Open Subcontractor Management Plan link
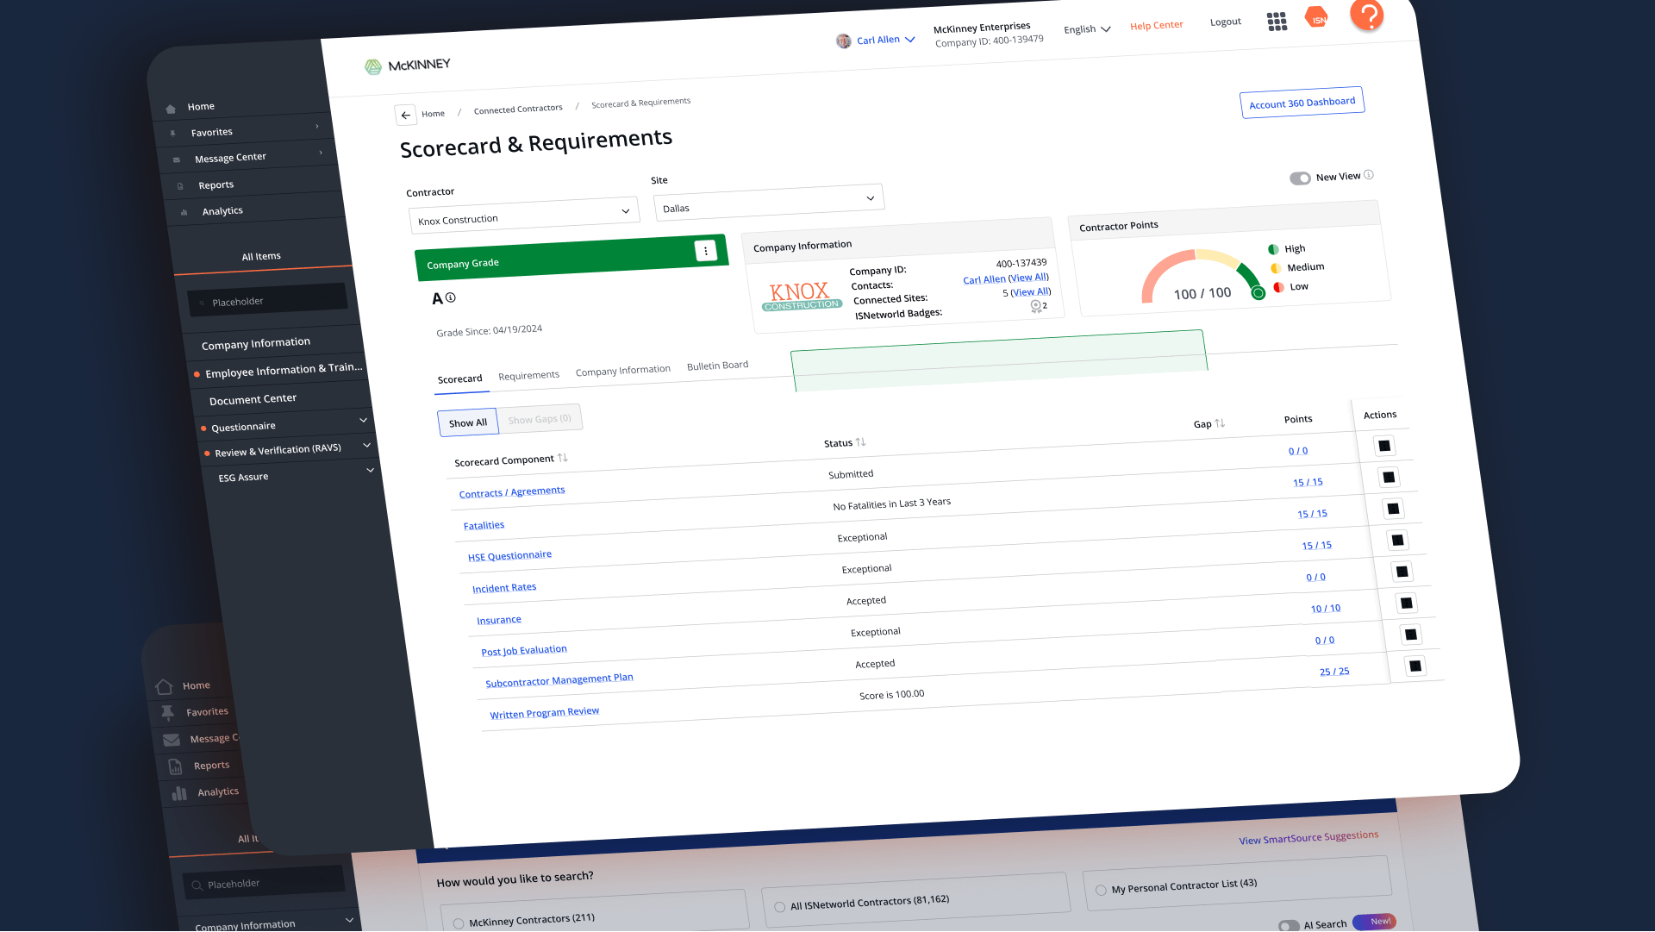Viewport: 1655px width, 932px height. pyautogui.click(x=559, y=680)
